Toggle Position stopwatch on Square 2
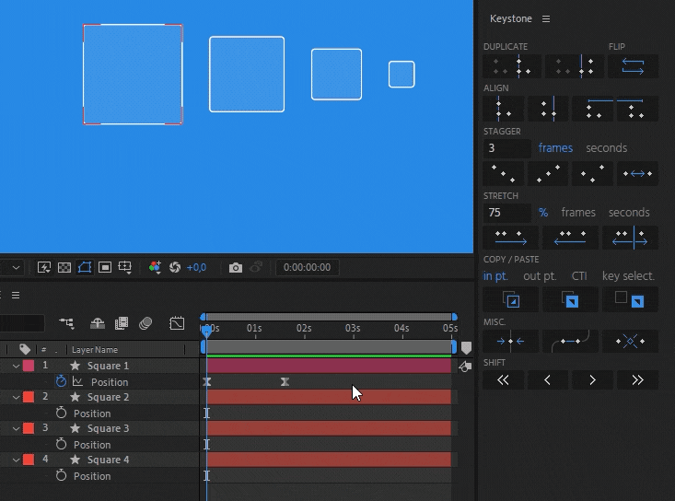675x501 pixels. 62,414
